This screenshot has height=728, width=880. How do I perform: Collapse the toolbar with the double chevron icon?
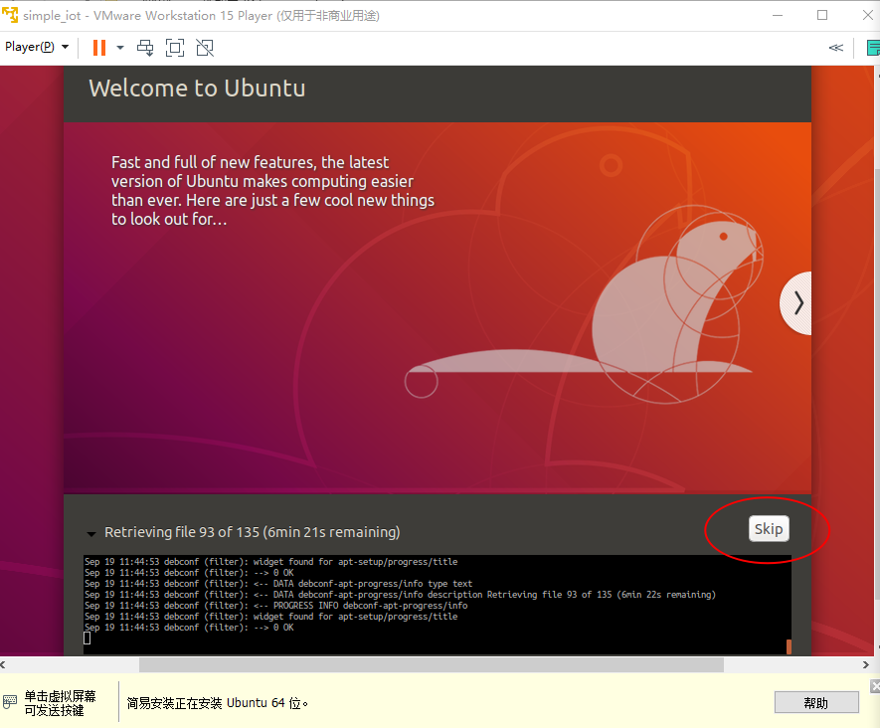pyautogui.click(x=835, y=48)
